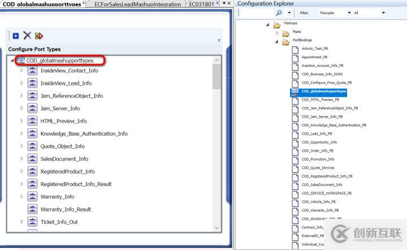
Task: Select COD_Lead_Info_PB file
Action: tap(317, 133)
